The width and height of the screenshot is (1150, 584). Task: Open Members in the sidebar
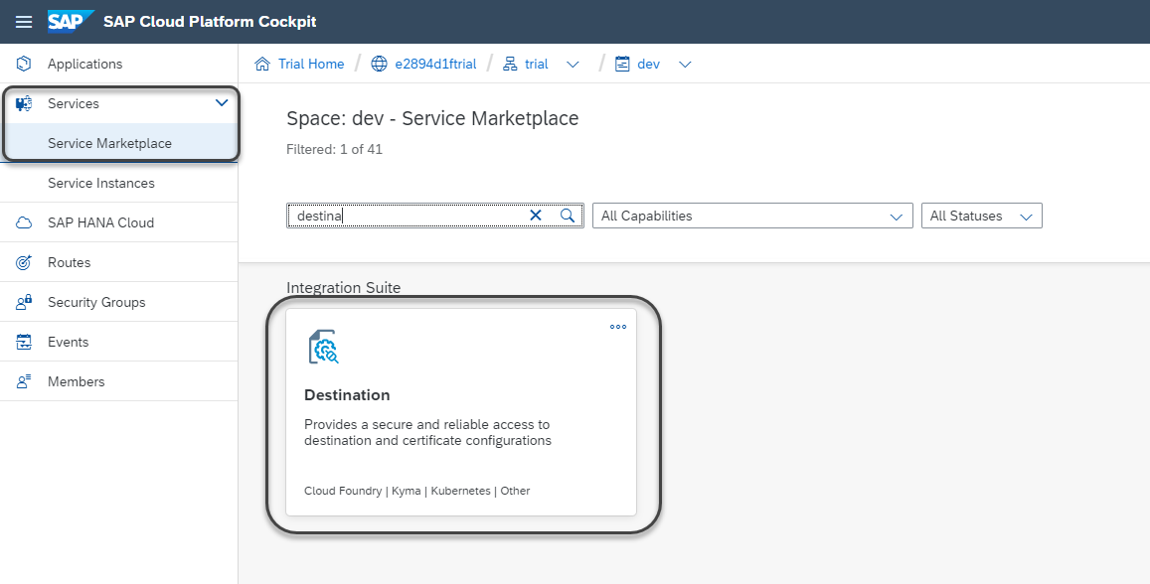(x=119, y=381)
